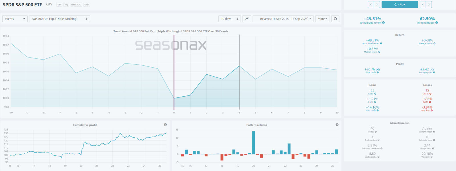This screenshot has width=456, height=171.
Task: Click help icon beside Total profit
Action: (378, 73)
